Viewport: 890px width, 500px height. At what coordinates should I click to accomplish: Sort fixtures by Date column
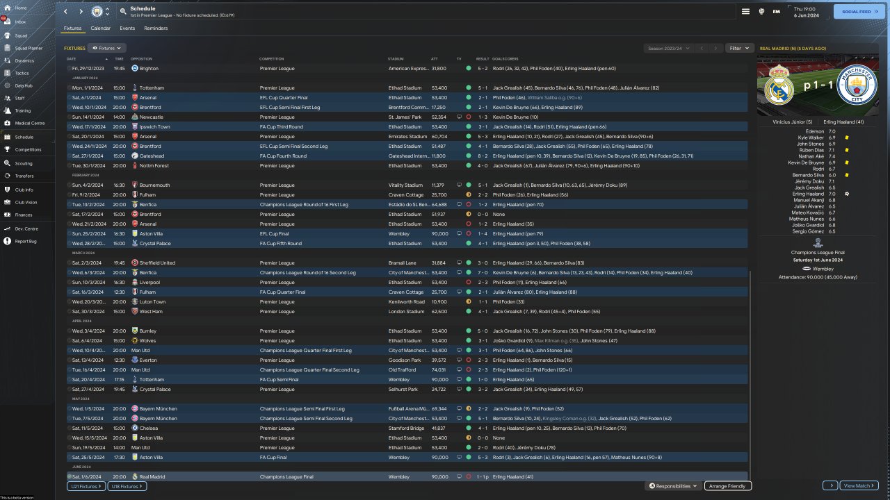[72, 59]
